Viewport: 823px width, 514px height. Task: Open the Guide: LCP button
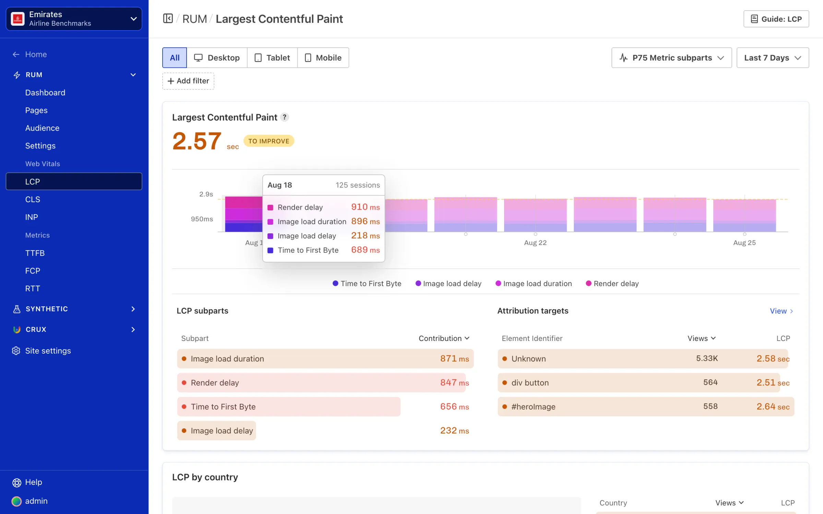776,19
